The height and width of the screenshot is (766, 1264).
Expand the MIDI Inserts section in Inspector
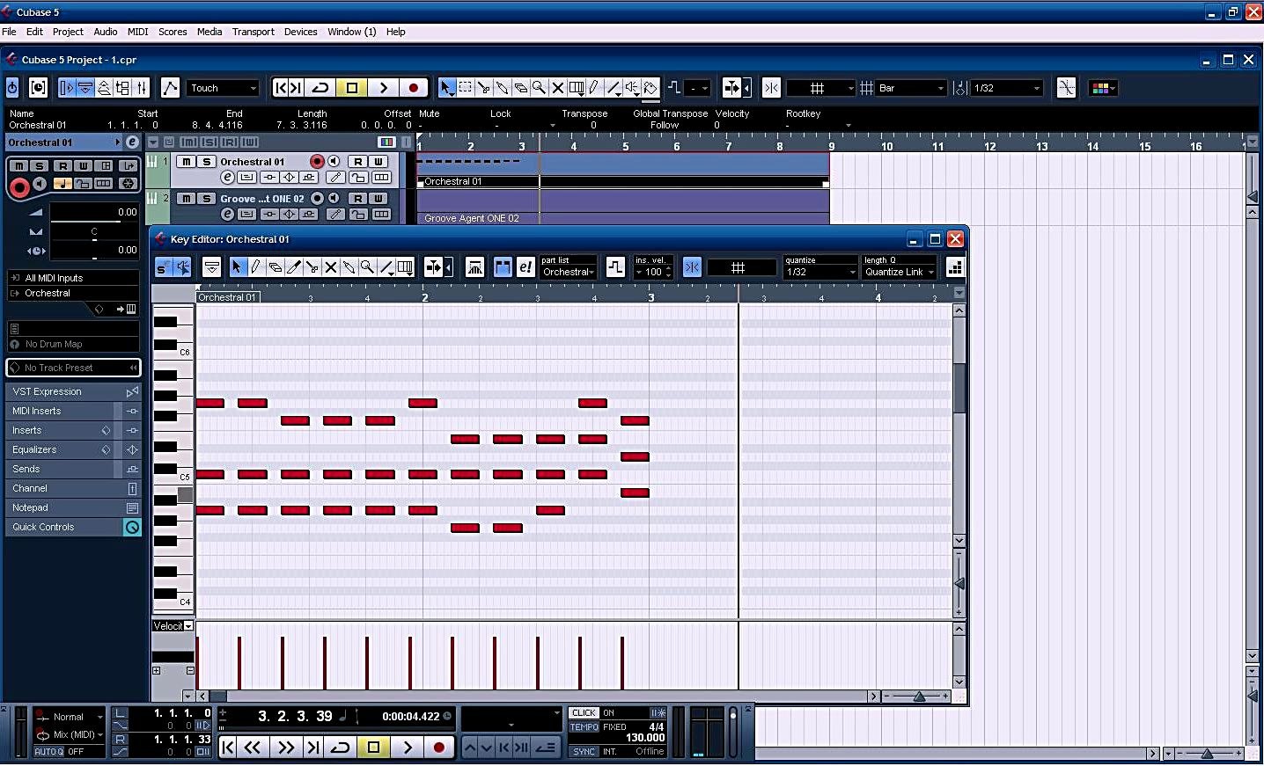[62, 411]
